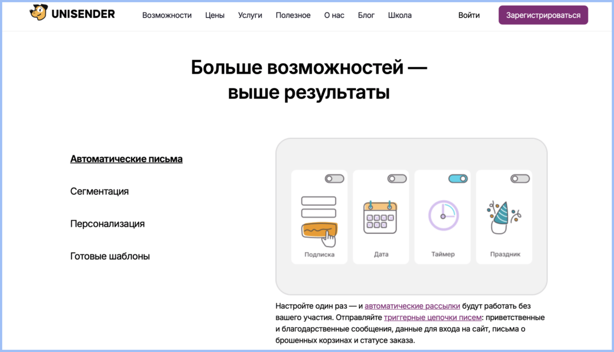The image size is (614, 352).
Task: Click the Дата card label
Action: pos(381,254)
